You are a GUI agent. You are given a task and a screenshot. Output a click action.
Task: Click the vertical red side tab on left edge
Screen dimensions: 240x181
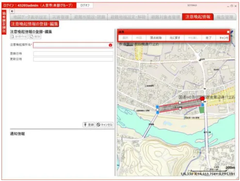click(4, 22)
